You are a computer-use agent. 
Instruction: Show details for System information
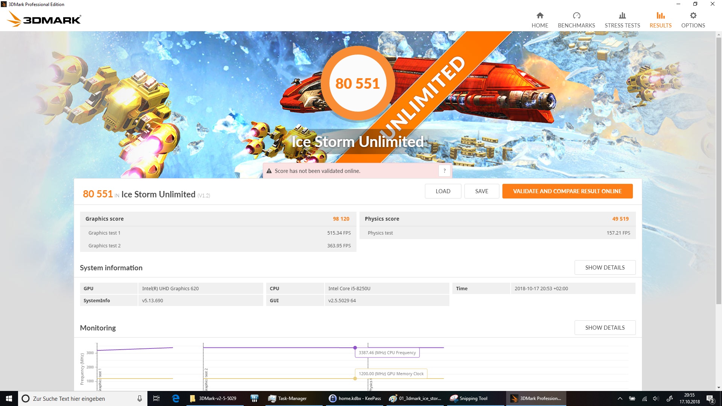click(605, 267)
